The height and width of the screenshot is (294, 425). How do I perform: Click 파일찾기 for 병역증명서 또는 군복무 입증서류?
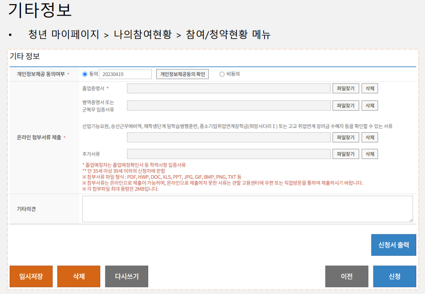pos(346,106)
